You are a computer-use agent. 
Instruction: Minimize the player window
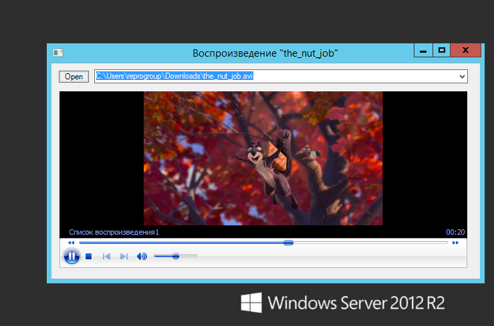423,50
